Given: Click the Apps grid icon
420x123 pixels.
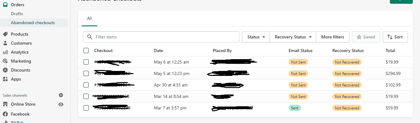Looking at the screenshot, I should click(x=5, y=79).
